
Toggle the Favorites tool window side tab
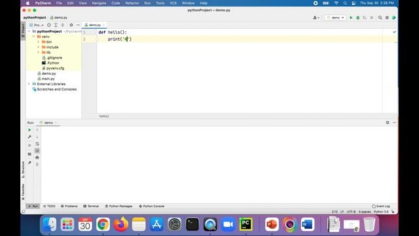(23, 191)
